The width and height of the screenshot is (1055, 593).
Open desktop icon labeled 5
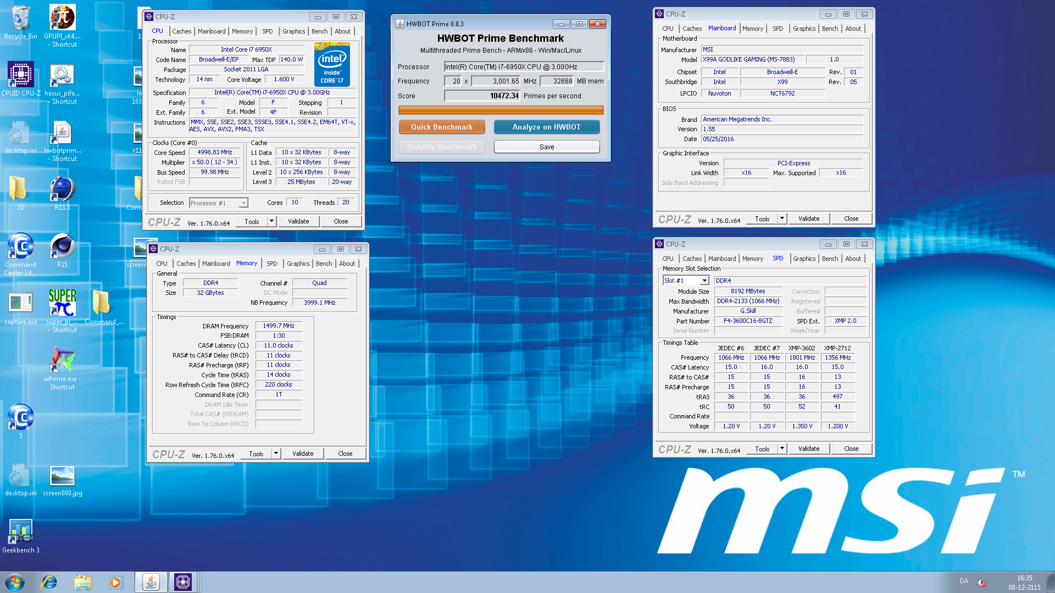(20, 421)
